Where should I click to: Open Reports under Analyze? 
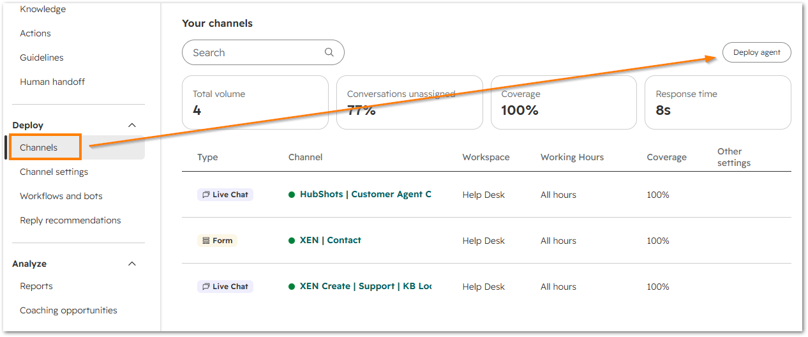pos(36,286)
